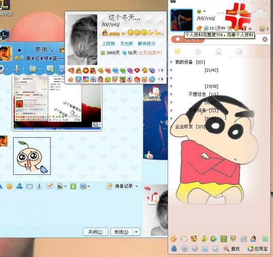Image resolution: width=273 pixels, height=257 pixels.
Task: Switch to conversations chat-bubble tab
Action: coord(177,51)
